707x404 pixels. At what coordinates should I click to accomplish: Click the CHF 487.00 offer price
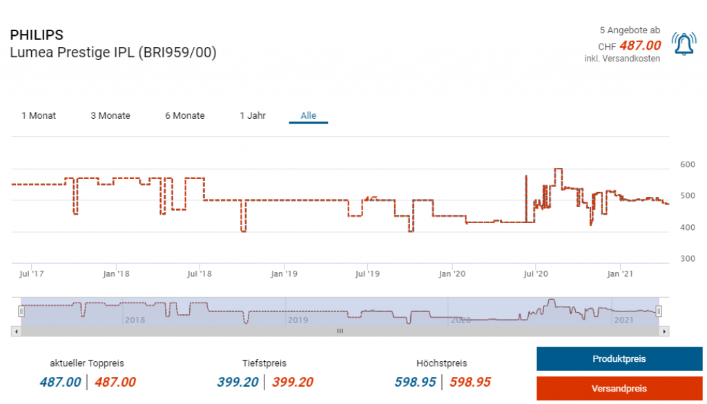pos(639,46)
